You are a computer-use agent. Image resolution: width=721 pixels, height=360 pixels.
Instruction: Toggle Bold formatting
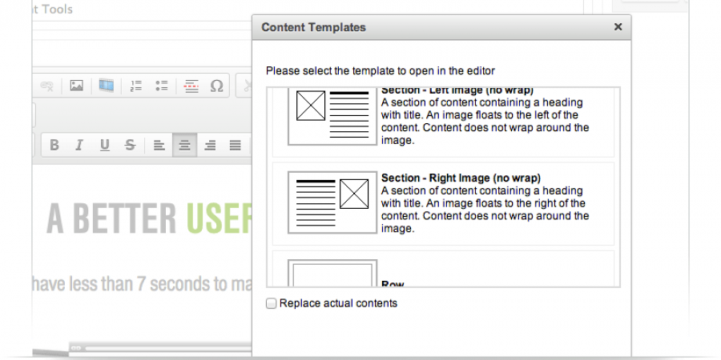pos(54,146)
